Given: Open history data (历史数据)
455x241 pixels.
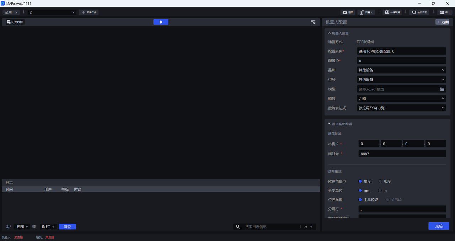Looking at the screenshot, I should pyautogui.click(x=15, y=22).
